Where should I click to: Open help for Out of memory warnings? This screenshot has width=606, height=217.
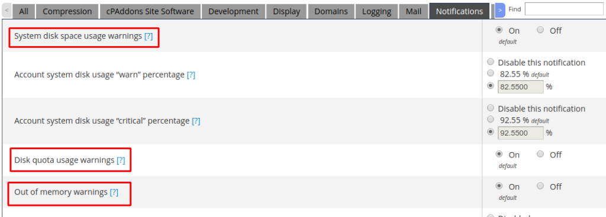point(114,192)
